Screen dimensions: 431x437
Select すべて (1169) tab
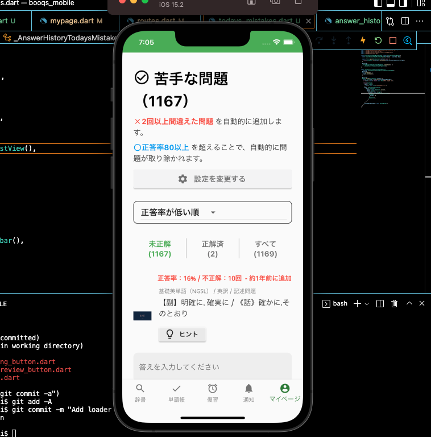click(266, 249)
